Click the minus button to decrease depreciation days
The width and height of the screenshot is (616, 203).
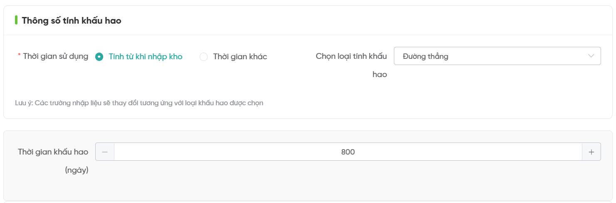[105, 152]
